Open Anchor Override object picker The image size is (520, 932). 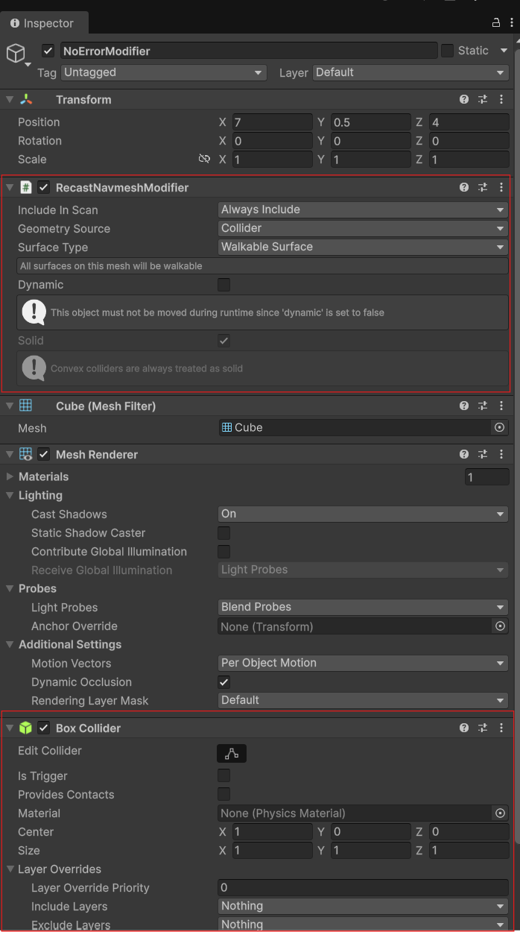pos(500,626)
